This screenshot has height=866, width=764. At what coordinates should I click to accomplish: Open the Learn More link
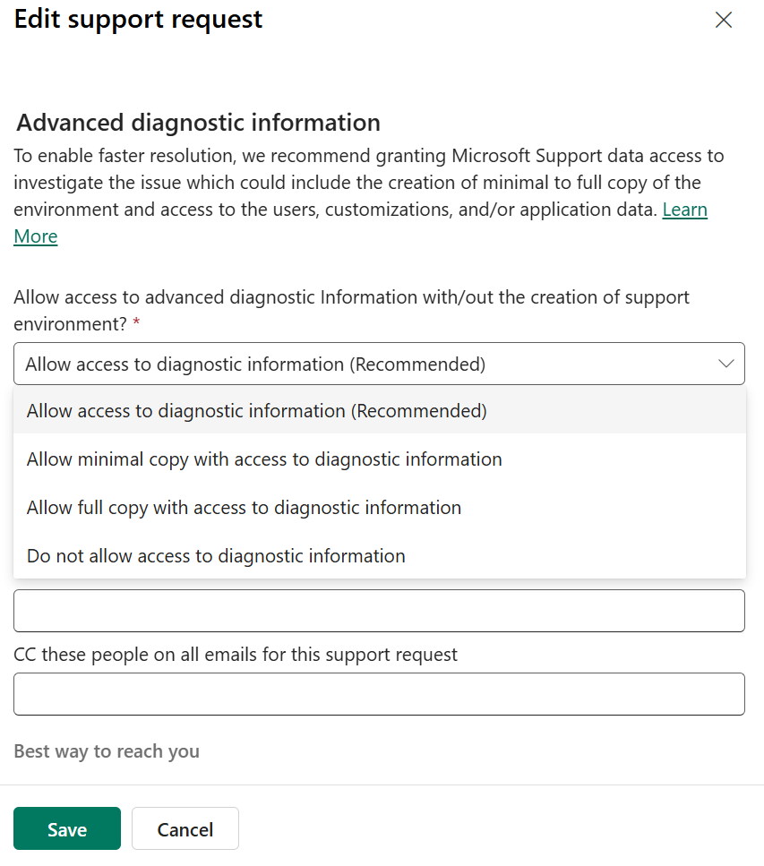684,210
